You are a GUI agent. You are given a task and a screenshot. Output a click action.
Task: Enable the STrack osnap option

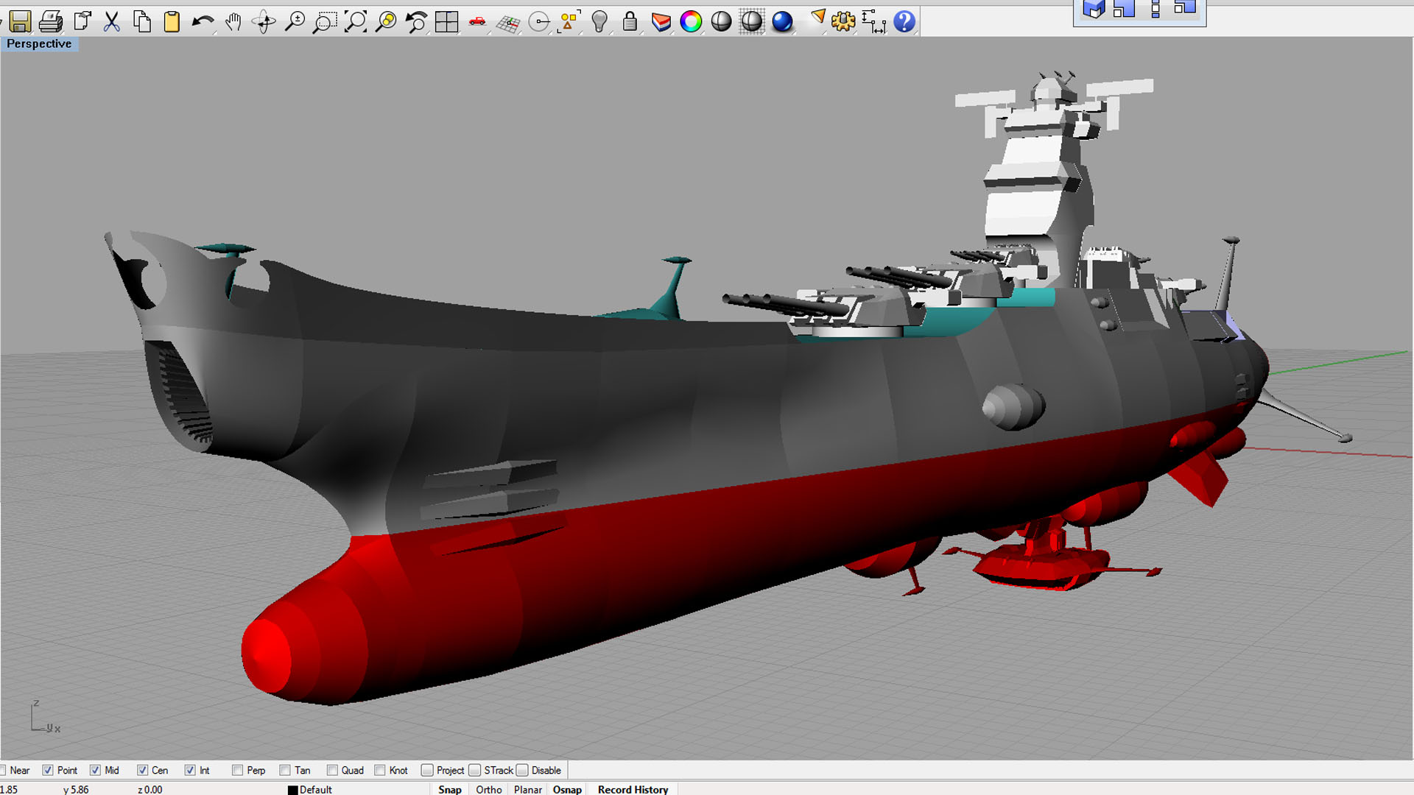[x=475, y=770]
